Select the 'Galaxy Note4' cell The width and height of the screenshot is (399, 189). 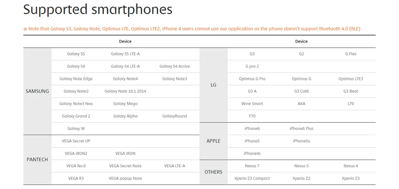[x=126, y=79]
